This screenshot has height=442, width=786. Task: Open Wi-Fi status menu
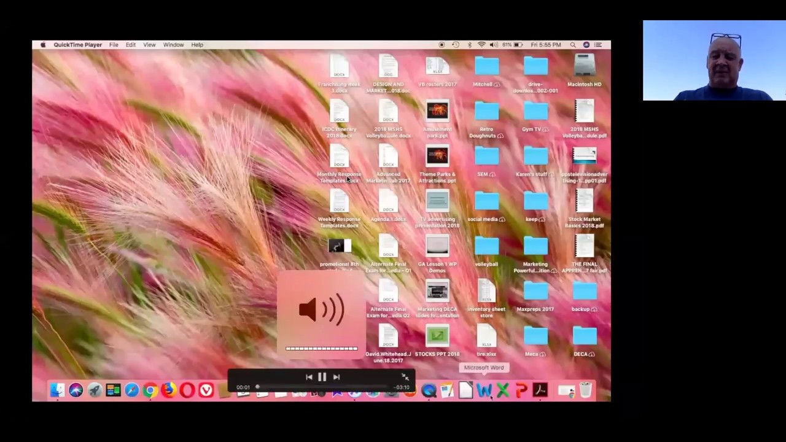click(482, 45)
